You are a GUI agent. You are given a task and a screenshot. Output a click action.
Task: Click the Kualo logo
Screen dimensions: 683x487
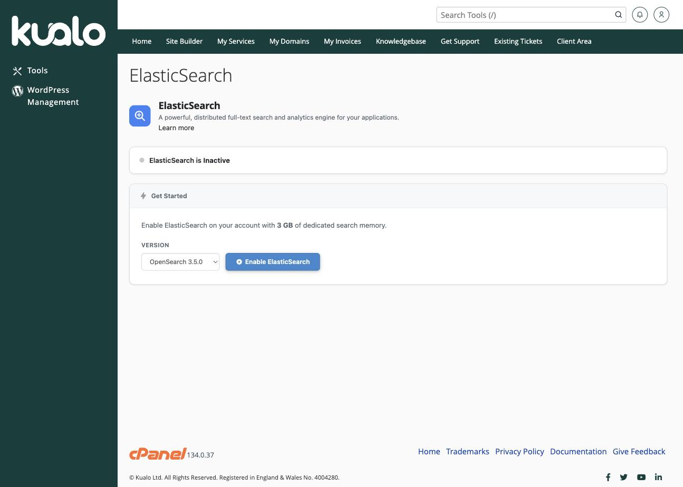(59, 31)
